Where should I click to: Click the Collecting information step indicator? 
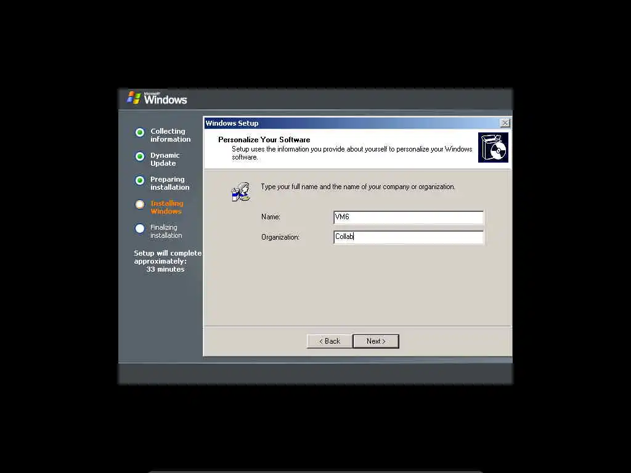[140, 132]
